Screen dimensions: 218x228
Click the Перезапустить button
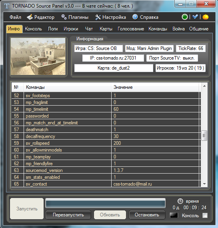[68, 215]
